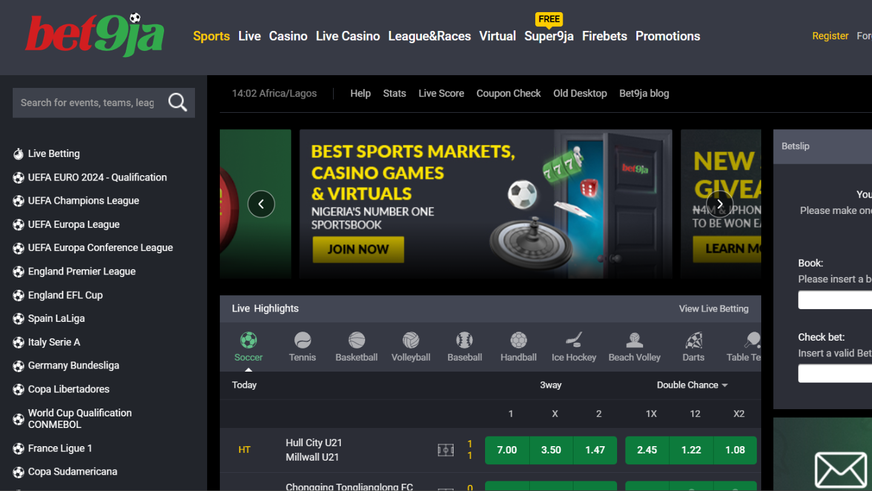This screenshot has height=491, width=872.
Task: Choose the Volleyball icon in Live Highlights
Action: (x=411, y=340)
